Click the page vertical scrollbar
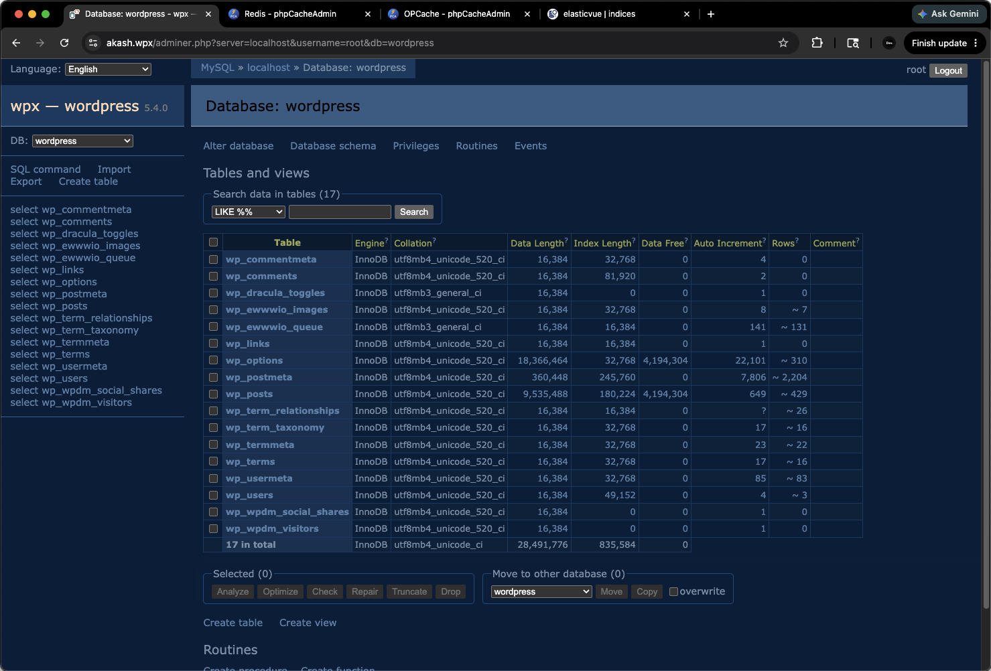Viewport: 991px width, 671px height. (x=986, y=335)
